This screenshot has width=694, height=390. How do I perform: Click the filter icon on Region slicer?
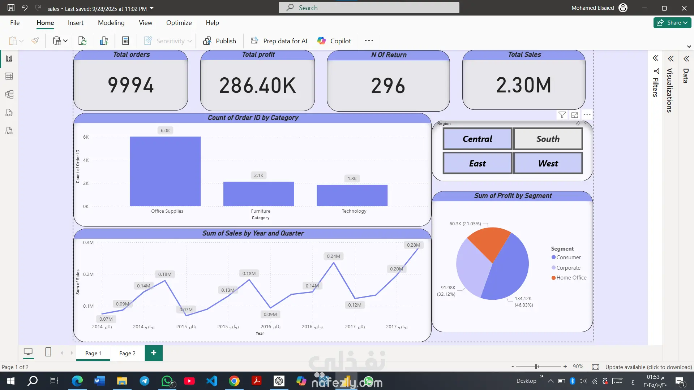[562, 115]
